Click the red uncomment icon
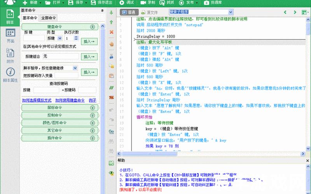Image resolution: width=311 pixels, height=194 pixels. (x=111, y=97)
